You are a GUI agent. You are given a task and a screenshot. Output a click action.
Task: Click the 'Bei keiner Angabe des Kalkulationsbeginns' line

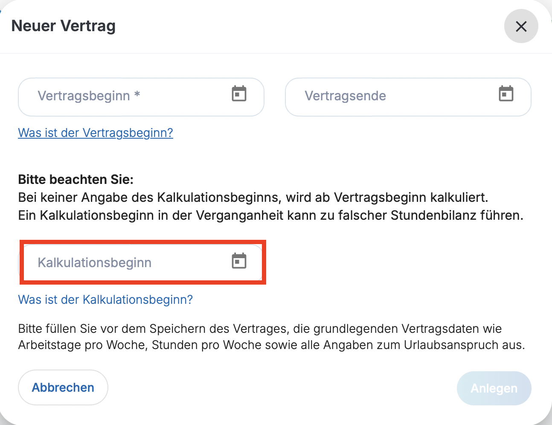[x=253, y=198]
